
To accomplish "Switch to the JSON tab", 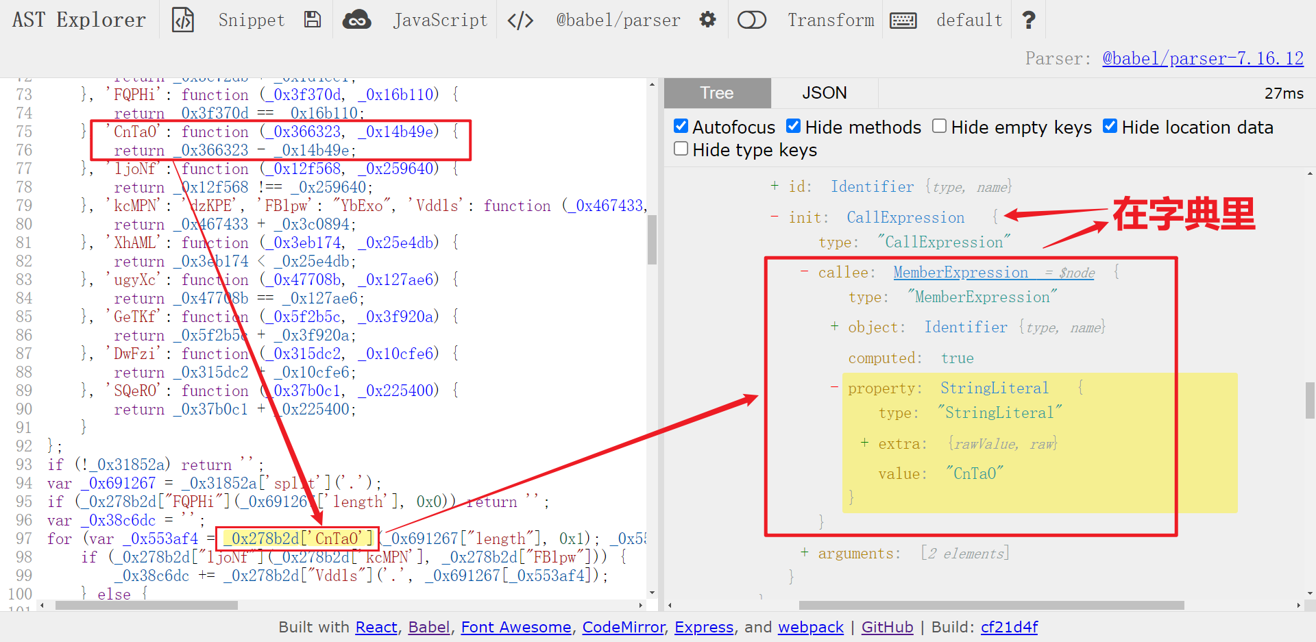I will click(x=824, y=93).
